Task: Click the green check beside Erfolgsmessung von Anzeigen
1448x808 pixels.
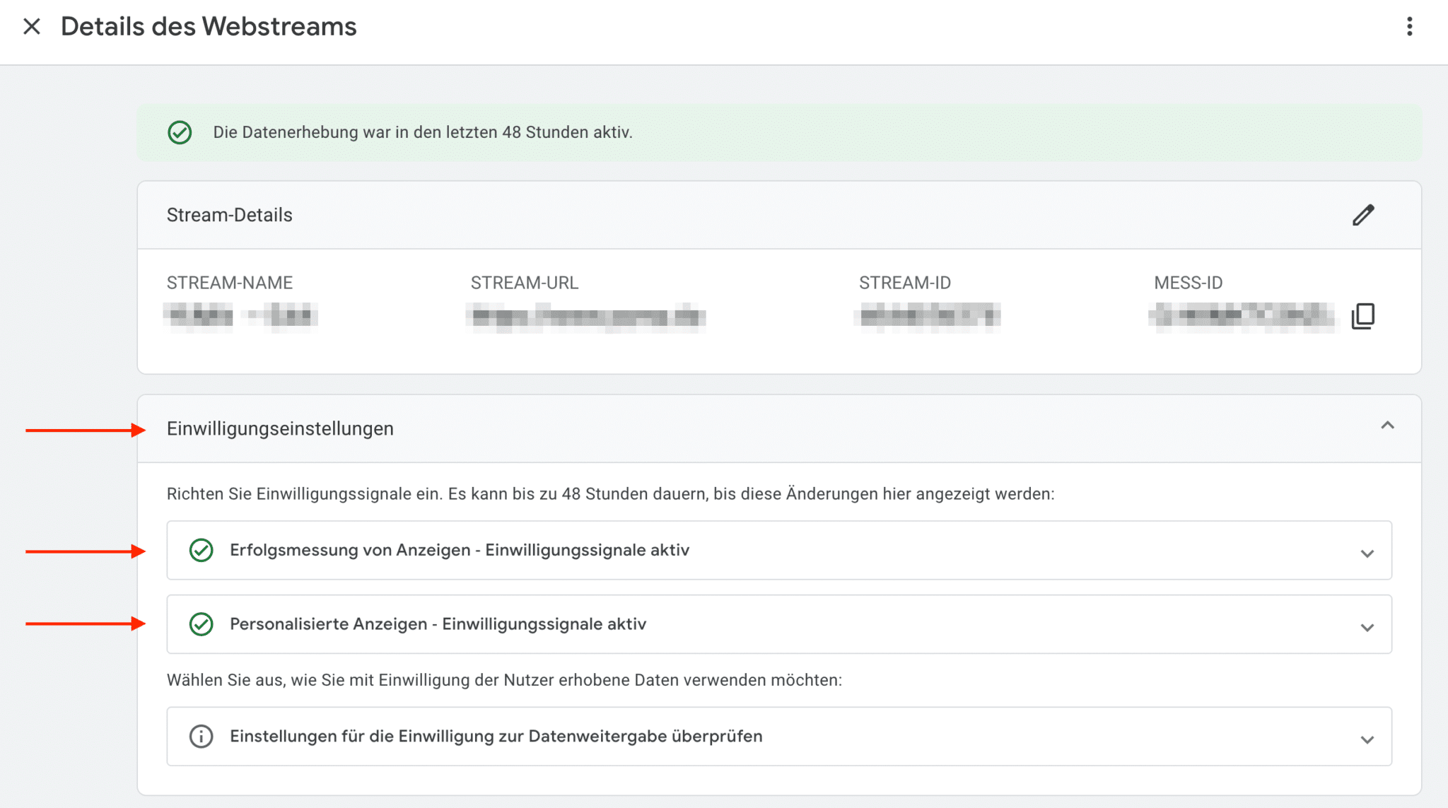Action: (x=202, y=550)
